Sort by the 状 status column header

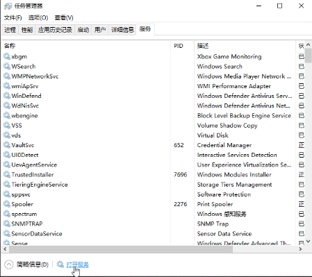pyautogui.click(x=301, y=46)
